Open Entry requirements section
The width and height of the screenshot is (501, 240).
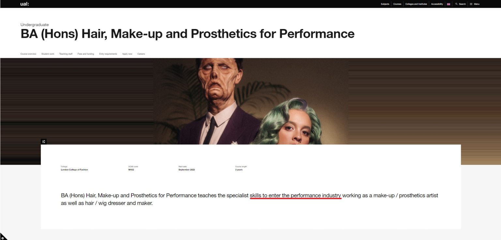pos(108,54)
